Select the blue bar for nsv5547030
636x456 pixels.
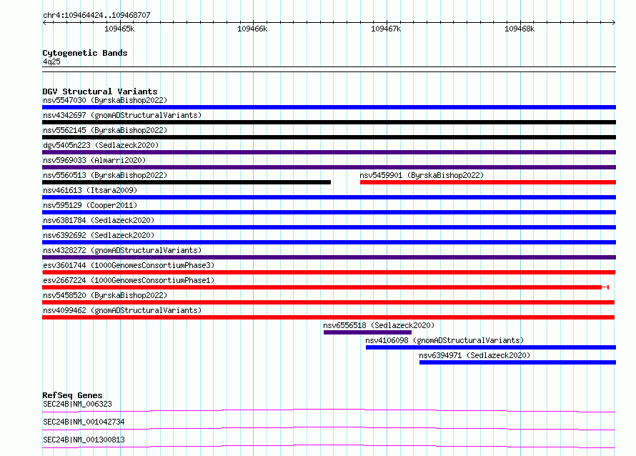tap(329, 107)
